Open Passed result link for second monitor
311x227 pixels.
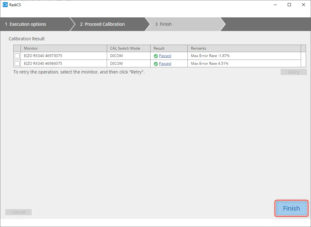(165, 64)
